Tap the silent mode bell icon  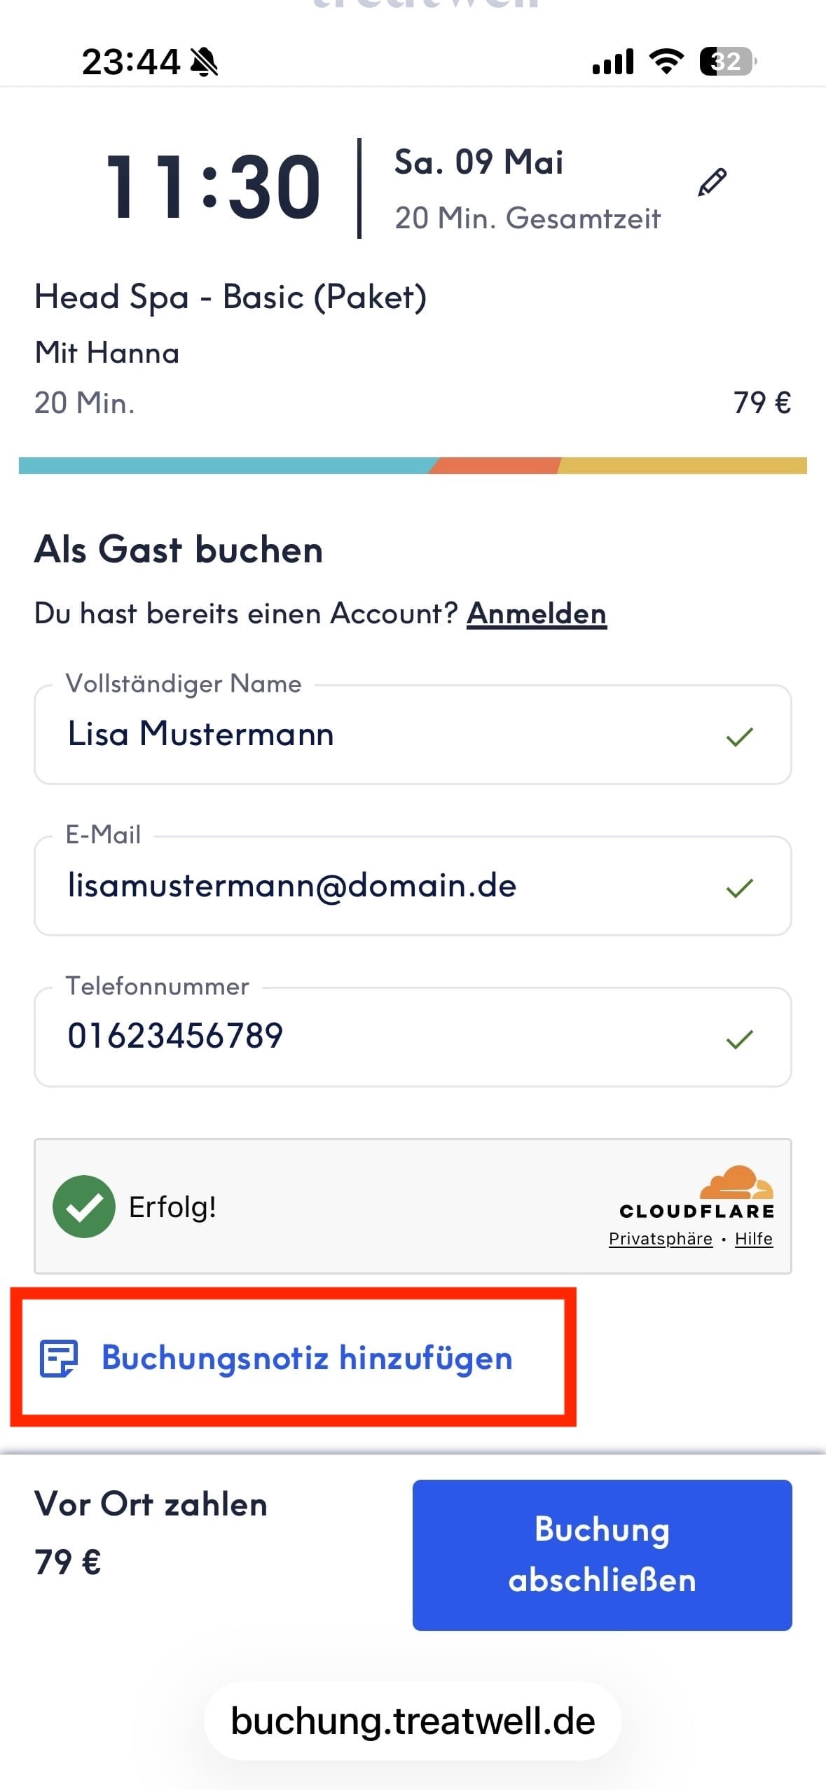coord(204,62)
